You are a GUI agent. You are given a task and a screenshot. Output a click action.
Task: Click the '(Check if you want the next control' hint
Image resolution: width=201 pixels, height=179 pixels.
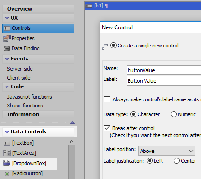(156, 135)
